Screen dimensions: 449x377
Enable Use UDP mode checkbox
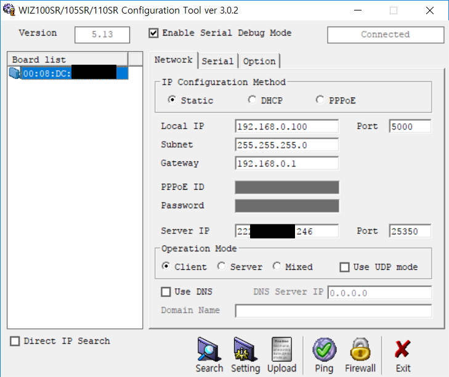(x=344, y=267)
